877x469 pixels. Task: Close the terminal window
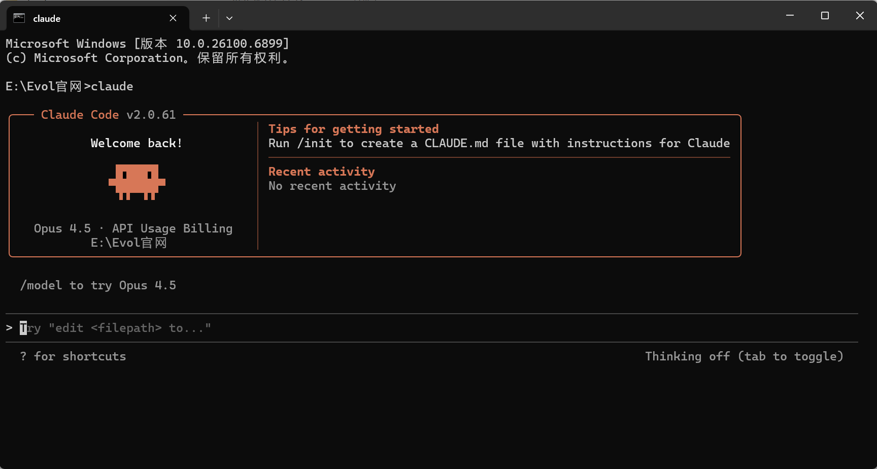pyautogui.click(x=860, y=16)
